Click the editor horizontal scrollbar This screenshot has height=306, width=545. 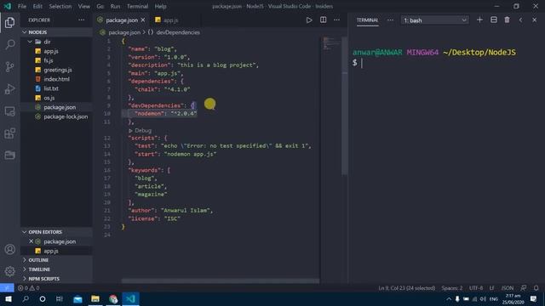(220, 280)
